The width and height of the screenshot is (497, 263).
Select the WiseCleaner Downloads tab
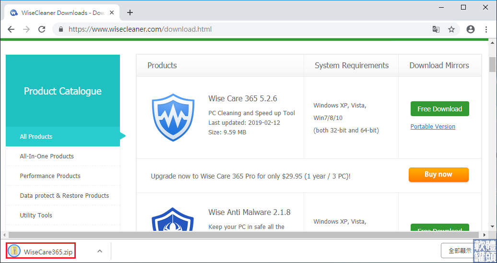62,12
